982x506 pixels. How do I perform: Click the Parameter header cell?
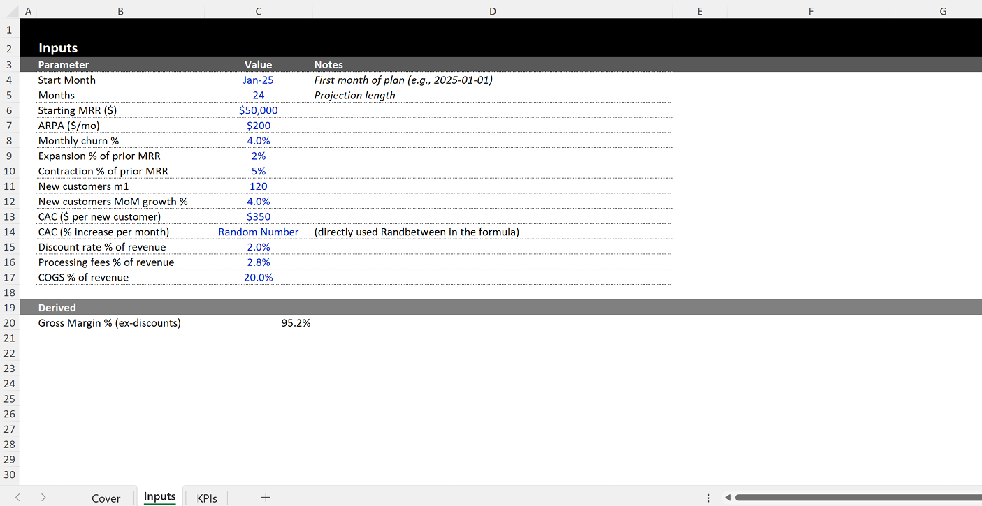[x=64, y=64]
